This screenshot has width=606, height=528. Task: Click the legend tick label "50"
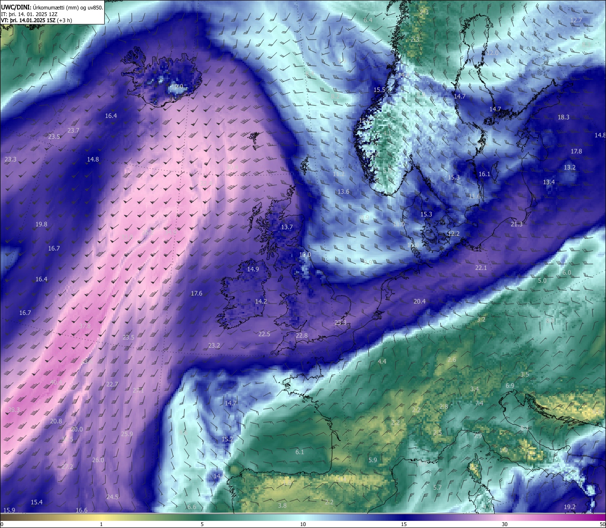click(x=602, y=524)
